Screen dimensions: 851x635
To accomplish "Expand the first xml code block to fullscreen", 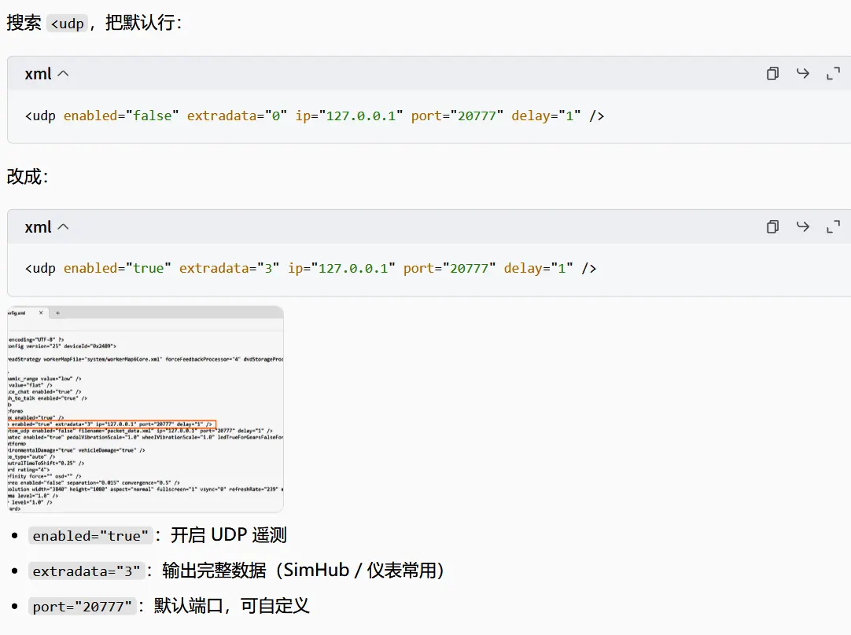I will [833, 73].
